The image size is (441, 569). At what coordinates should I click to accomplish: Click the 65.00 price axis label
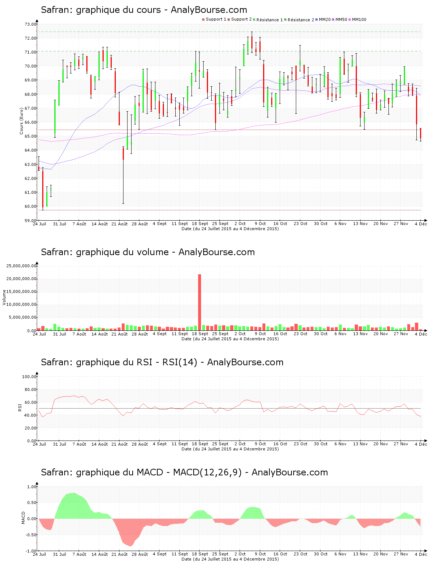[31, 136]
